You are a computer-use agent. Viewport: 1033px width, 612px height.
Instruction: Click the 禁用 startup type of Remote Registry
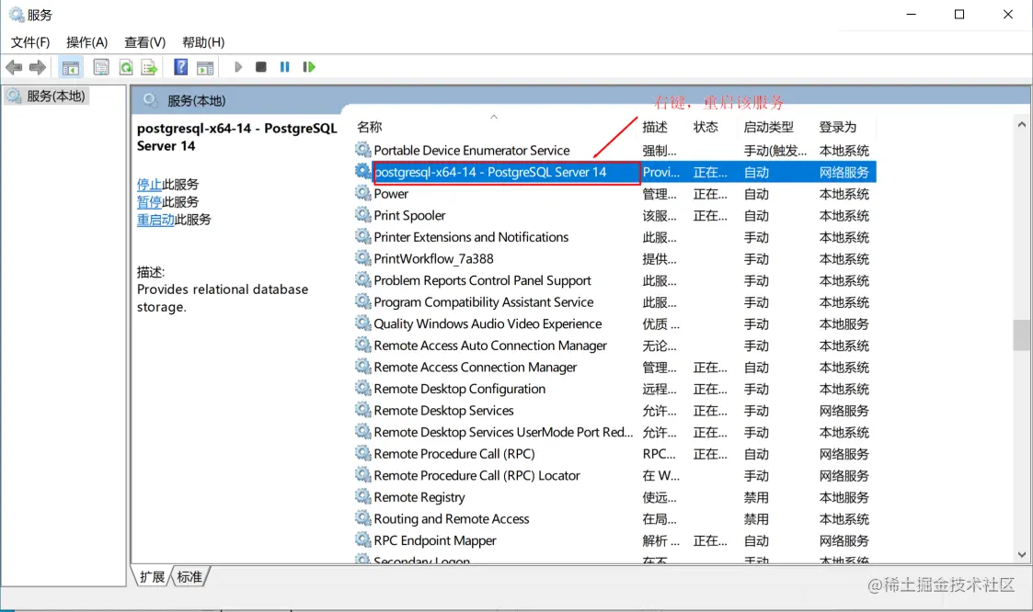756,498
